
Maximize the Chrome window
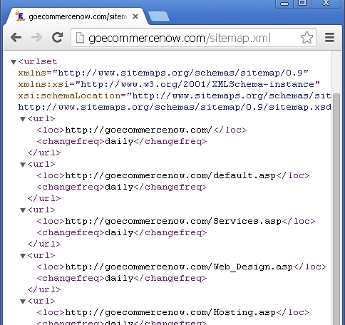coord(302,3)
